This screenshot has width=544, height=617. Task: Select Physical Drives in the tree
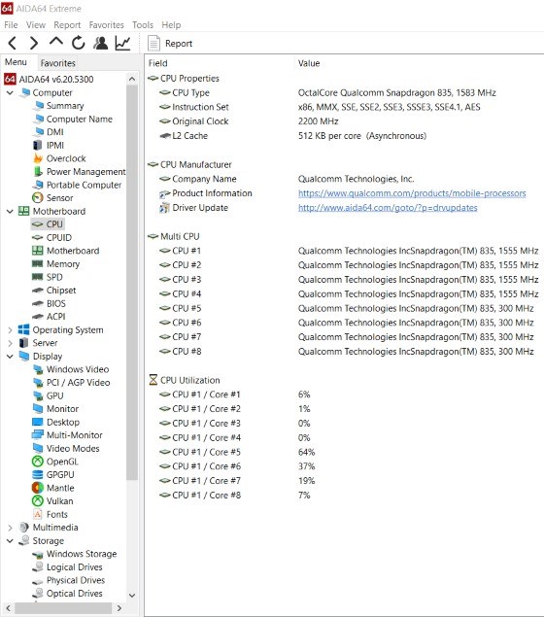pyautogui.click(x=76, y=580)
